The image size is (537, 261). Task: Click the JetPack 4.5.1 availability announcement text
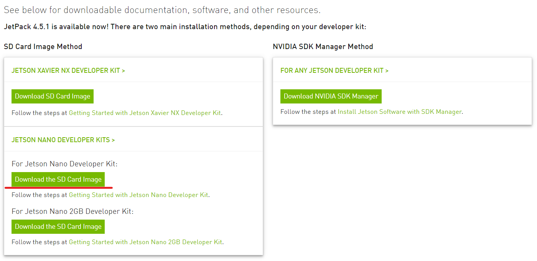click(185, 27)
